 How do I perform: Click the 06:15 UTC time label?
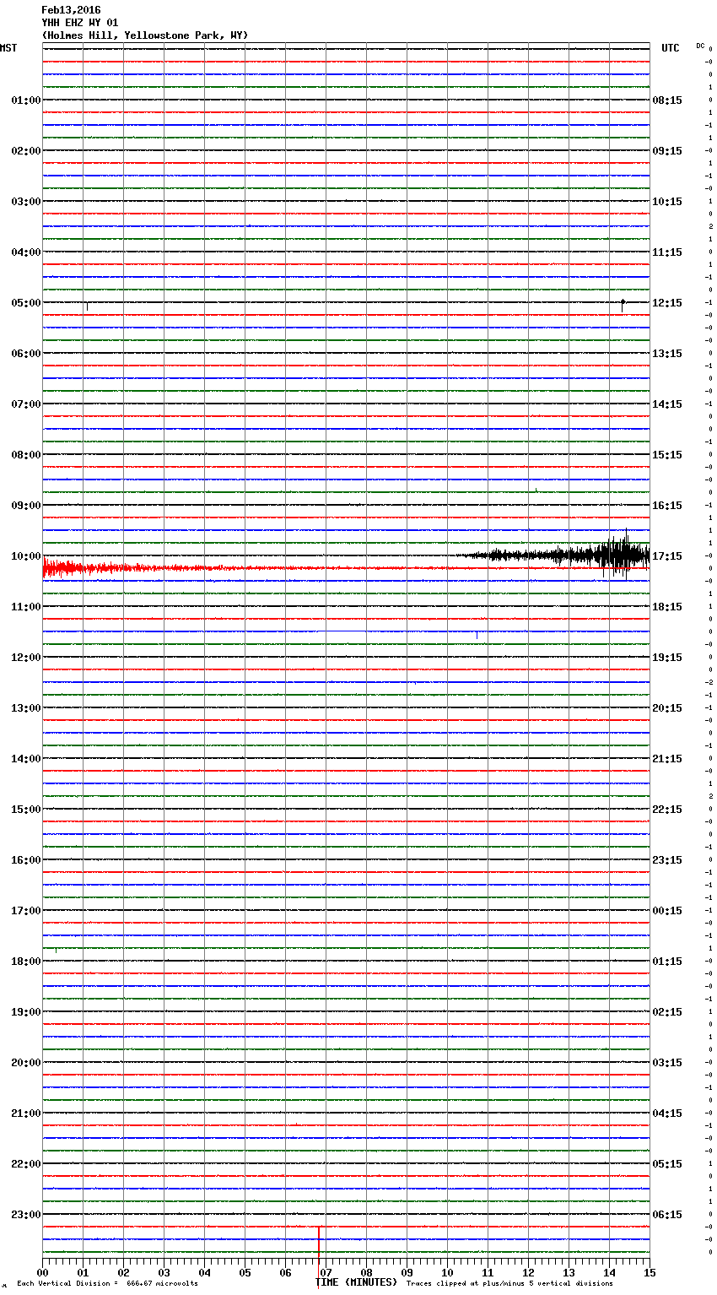click(667, 1215)
